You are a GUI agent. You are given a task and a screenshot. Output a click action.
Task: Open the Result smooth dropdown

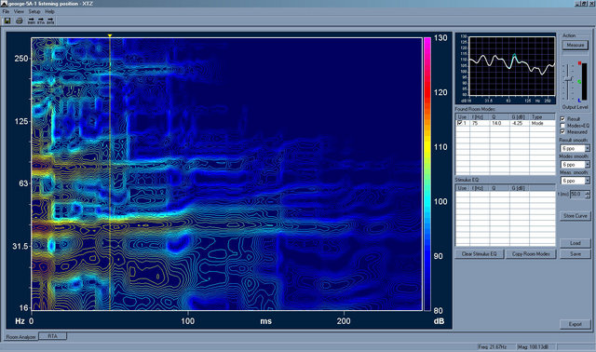coord(588,148)
